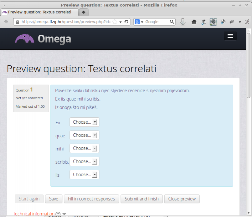Click the bookmarks toolbar icon after Home
252x217 pixels.
(x=204, y=22)
